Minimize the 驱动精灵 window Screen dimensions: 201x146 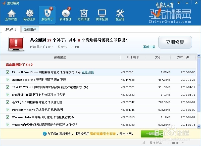tap(187, 3)
